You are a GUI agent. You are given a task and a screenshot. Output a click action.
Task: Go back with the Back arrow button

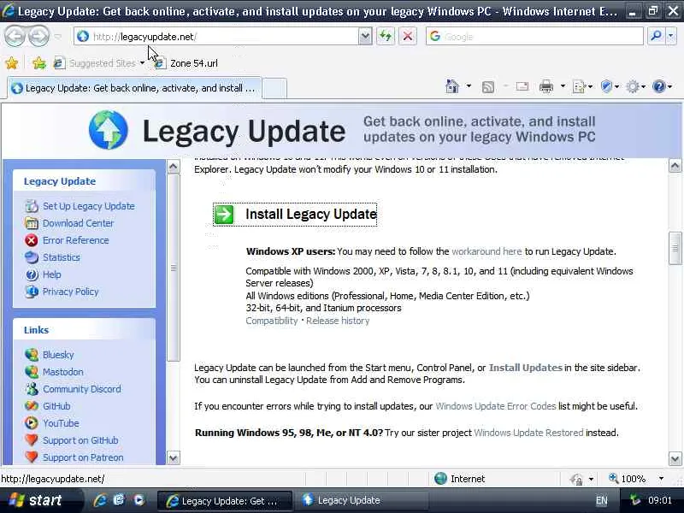pos(15,37)
